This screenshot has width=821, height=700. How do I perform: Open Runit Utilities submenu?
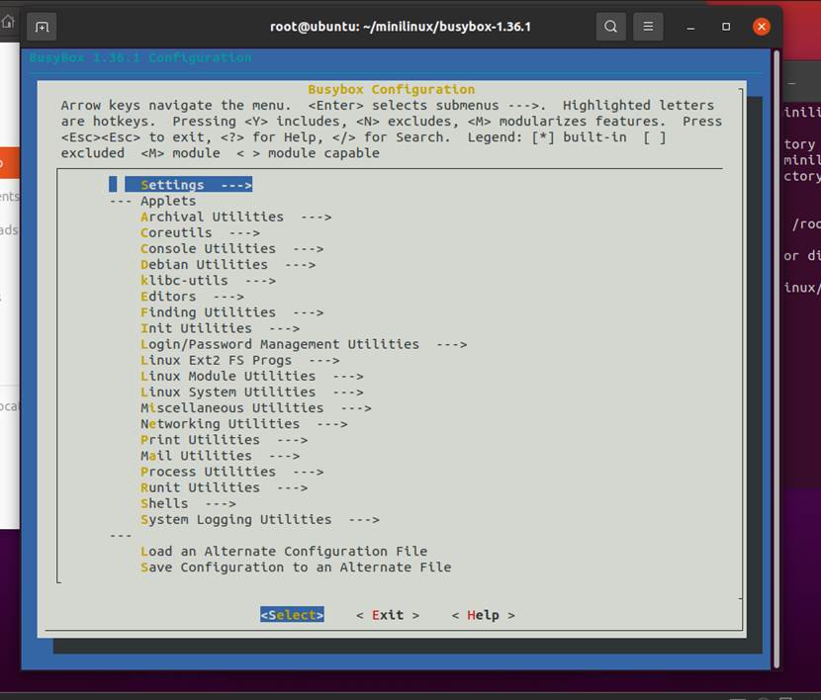tap(225, 487)
